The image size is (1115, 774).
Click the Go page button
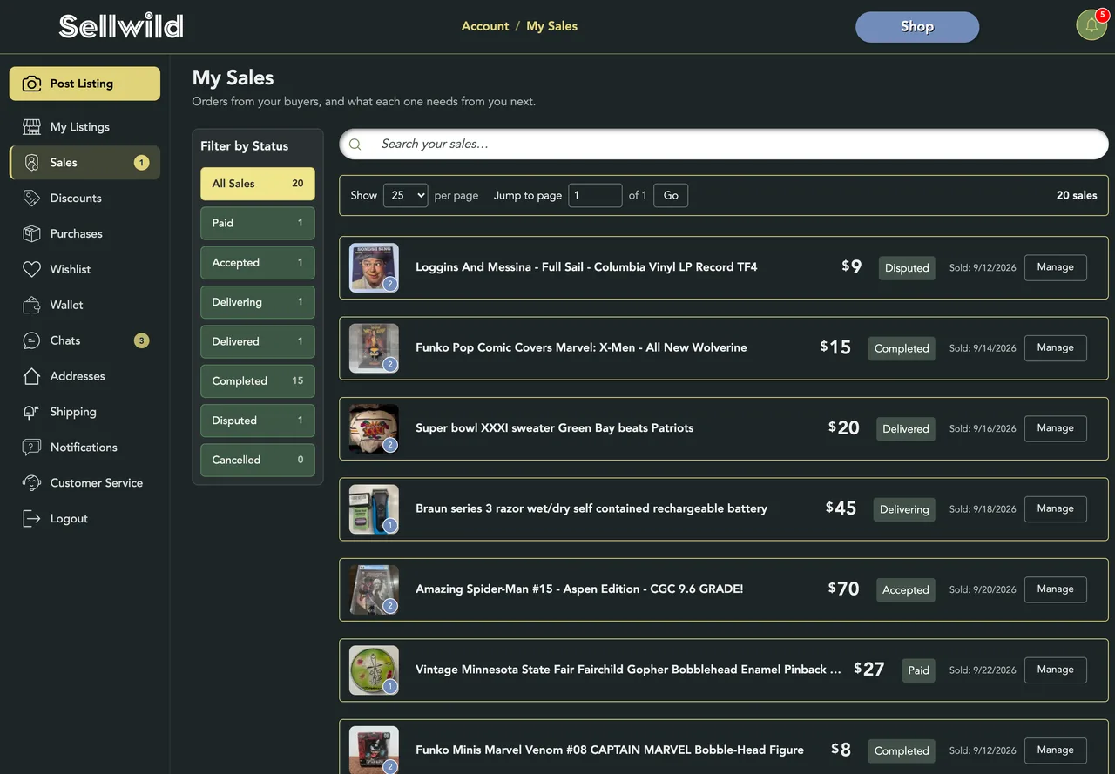pyautogui.click(x=671, y=196)
